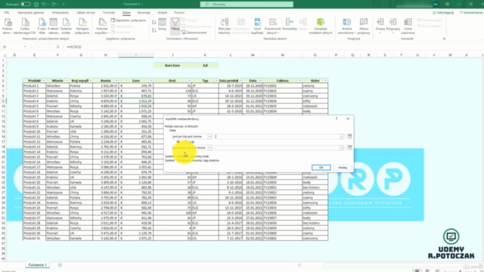
Task: Open second comparison operator dropdown
Action: (209, 147)
